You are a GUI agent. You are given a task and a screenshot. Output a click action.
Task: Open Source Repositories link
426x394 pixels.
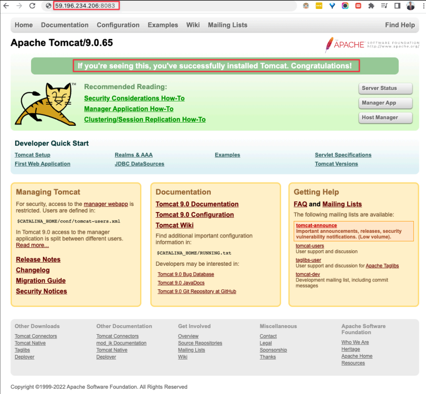point(200,343)
